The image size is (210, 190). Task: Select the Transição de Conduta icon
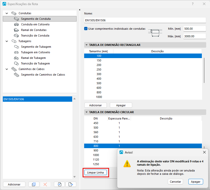[16, 36]
